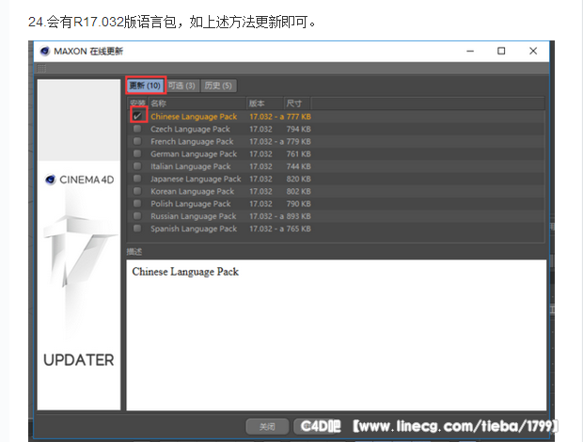Minimize the MAXON updater window
This screenshot has width=583, height=442.
point(470,51)
